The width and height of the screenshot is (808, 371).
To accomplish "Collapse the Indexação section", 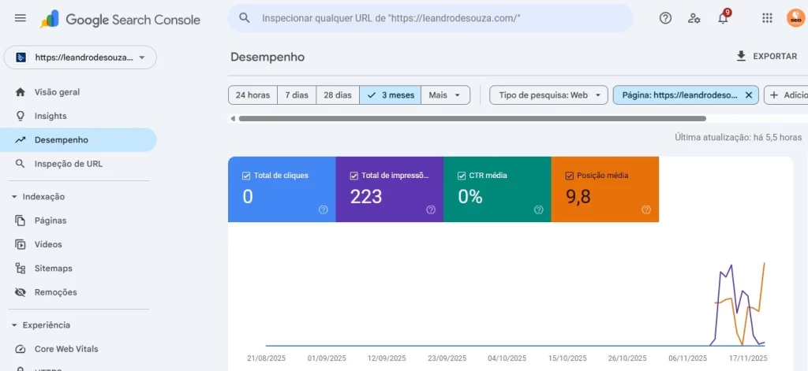I will pos(14,197).
